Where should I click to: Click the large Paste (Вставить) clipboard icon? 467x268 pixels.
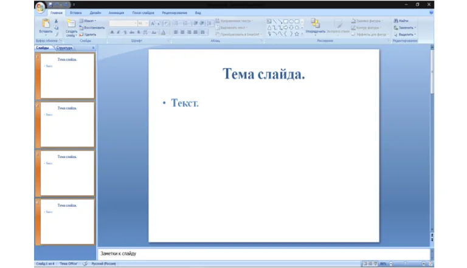tap(46, 23)
